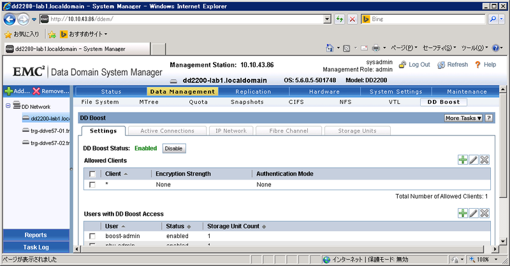Click the read mail icon

pyautogui.click(x=364, y=48)
